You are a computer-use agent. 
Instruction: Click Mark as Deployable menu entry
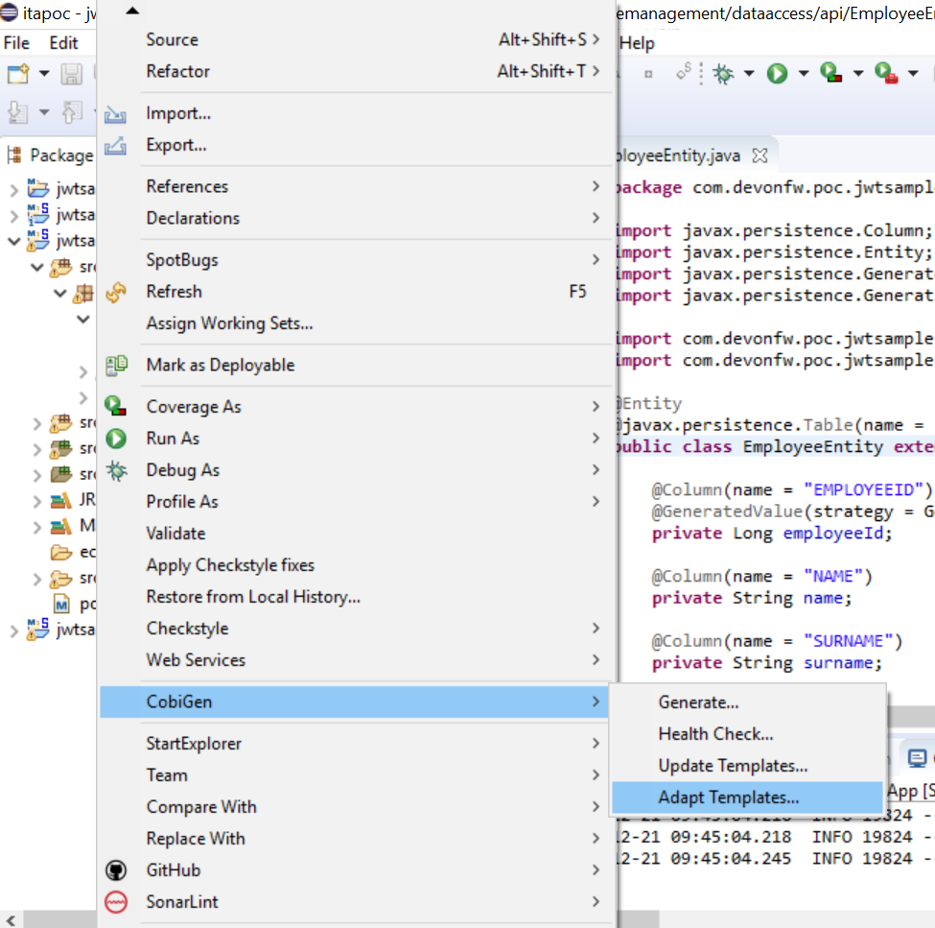[220, 365]
